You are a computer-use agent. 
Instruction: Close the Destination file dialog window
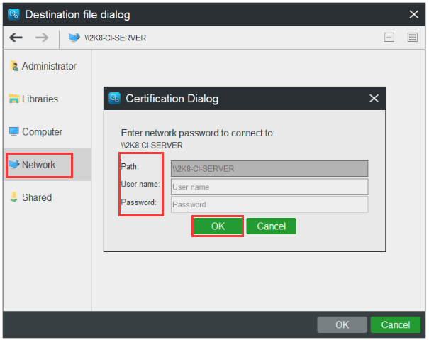pyautogui.click(x=414, y=14)
